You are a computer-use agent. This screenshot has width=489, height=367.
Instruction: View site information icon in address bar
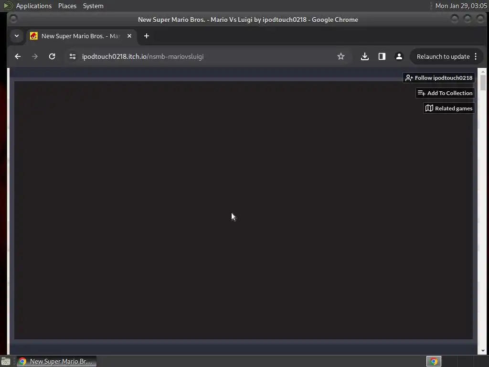click(73, 56)
